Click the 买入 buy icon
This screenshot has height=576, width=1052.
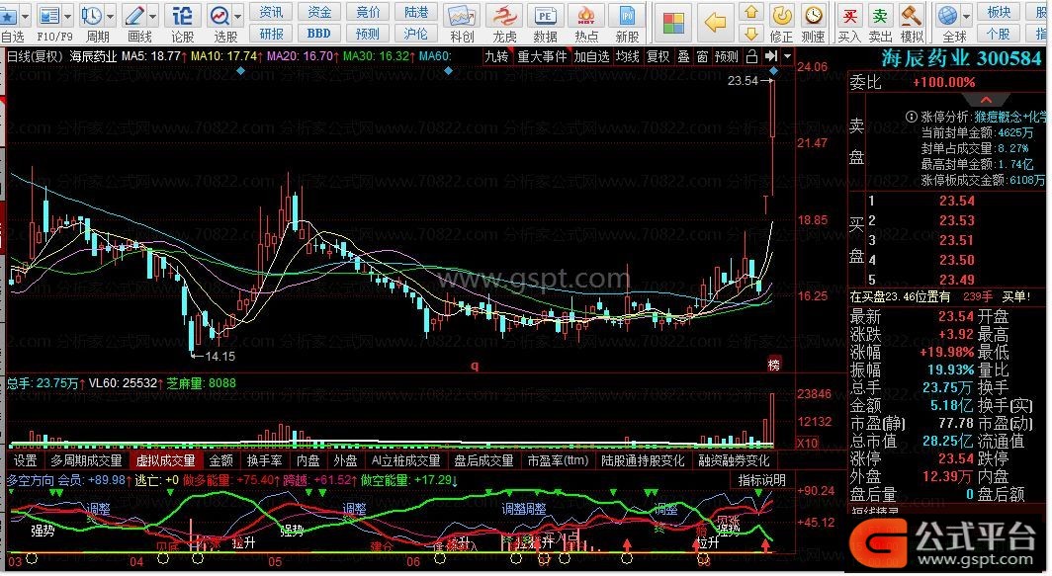point(850,16)
